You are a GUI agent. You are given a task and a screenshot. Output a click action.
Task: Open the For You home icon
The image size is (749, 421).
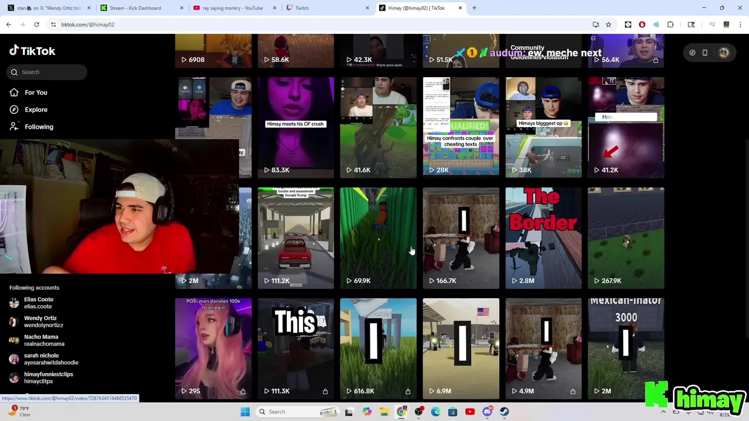click(x=14, y=92)
